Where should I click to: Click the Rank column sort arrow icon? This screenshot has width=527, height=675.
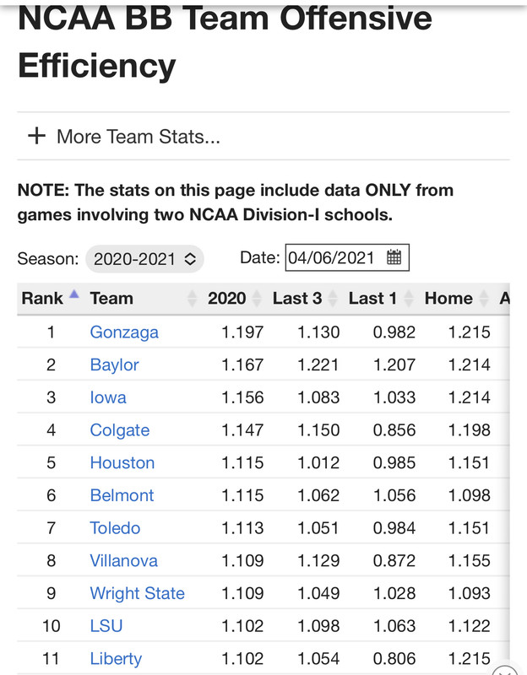pos(73,296)
